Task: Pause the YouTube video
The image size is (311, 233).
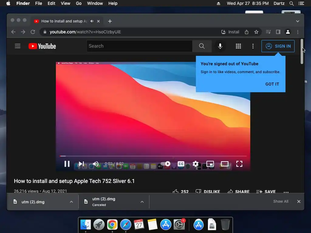Action: click(67, 164)
